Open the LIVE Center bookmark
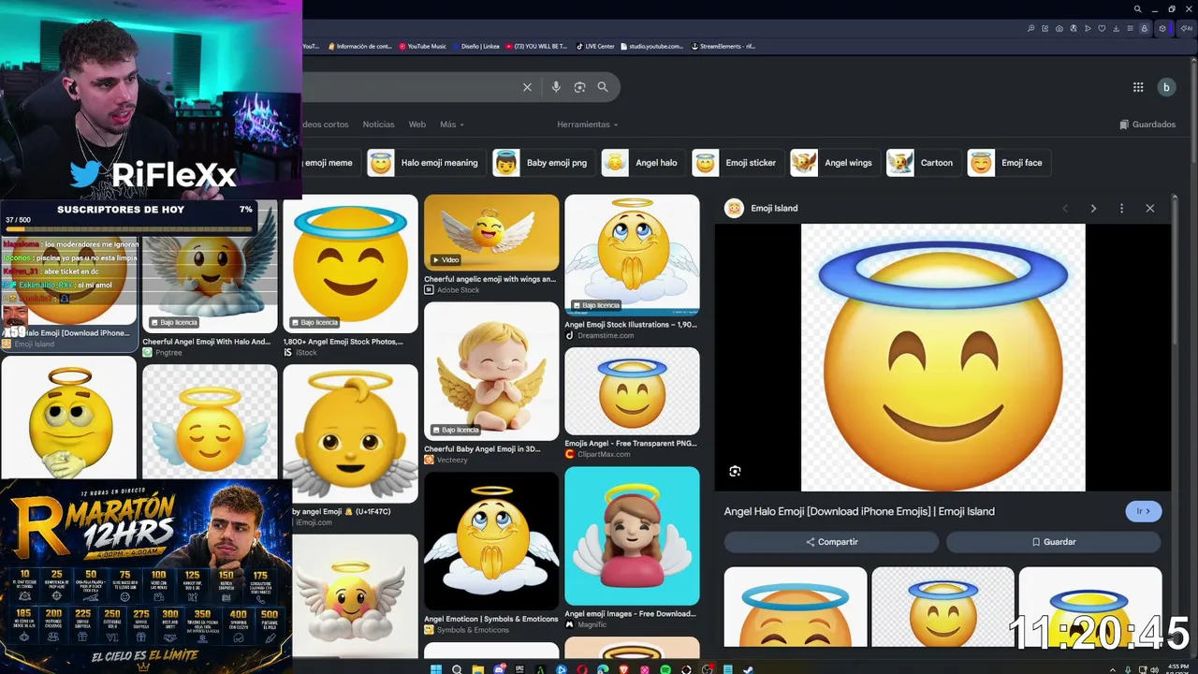1198x674 pixels. click(595, 46)
